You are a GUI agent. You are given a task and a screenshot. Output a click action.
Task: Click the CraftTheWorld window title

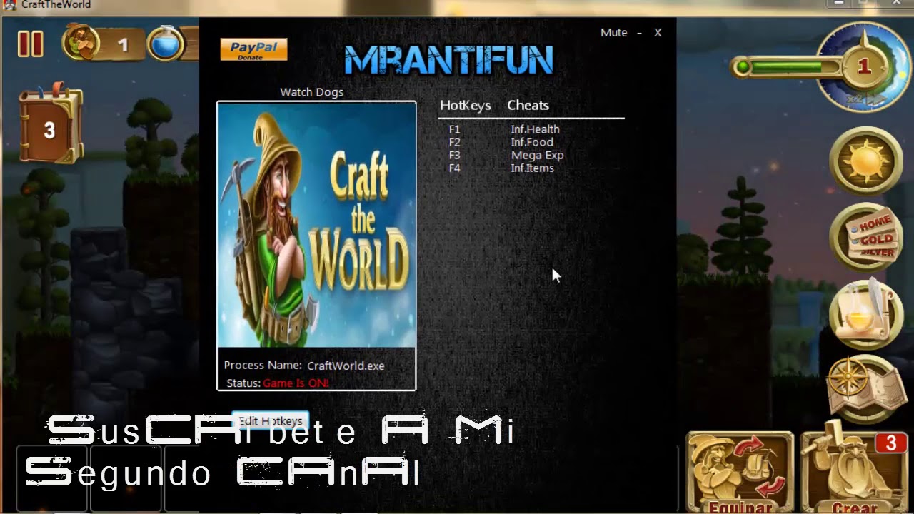click(56, 5)
